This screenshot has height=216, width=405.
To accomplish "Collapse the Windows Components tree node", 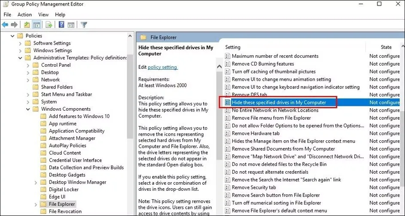I will click(28, 109).
